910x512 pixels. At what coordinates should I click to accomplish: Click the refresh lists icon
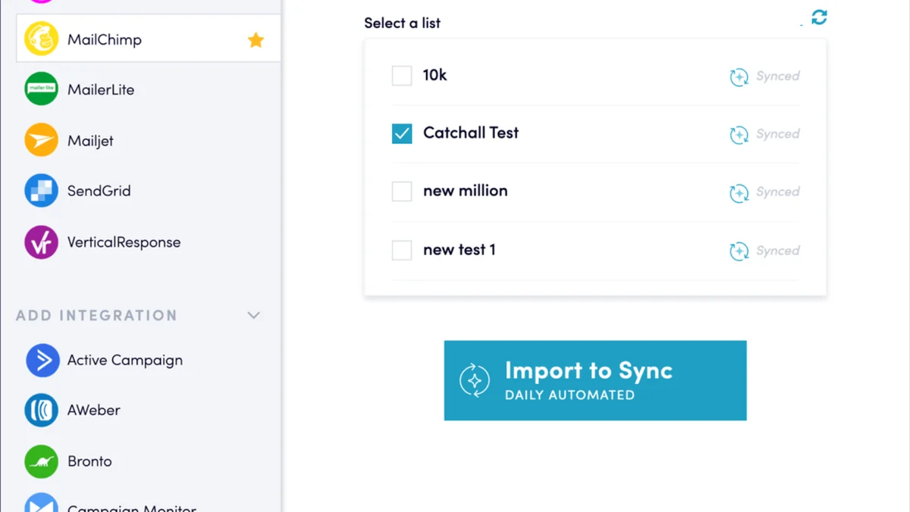[819, 17]
